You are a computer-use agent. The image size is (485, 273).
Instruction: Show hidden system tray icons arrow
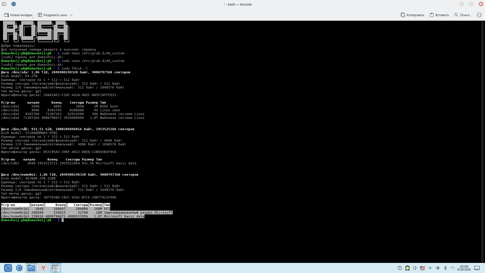(452, 268)
